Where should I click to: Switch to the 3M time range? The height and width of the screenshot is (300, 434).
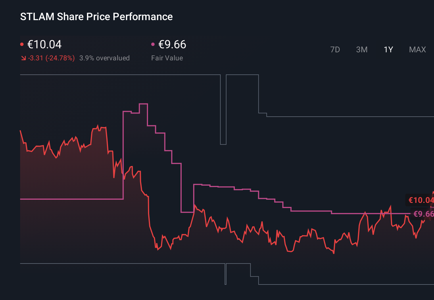[362, 49]
